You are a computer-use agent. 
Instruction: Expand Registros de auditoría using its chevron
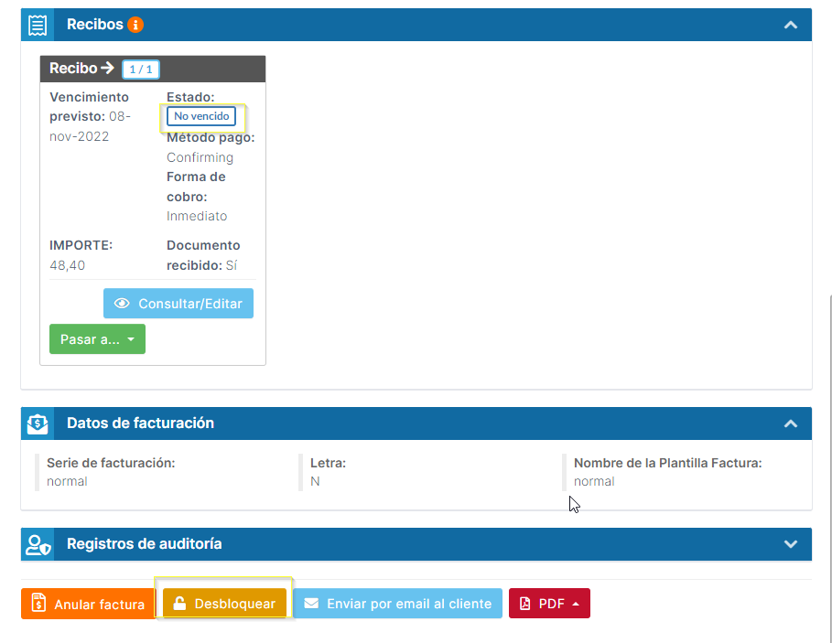(x=791, y=544)
